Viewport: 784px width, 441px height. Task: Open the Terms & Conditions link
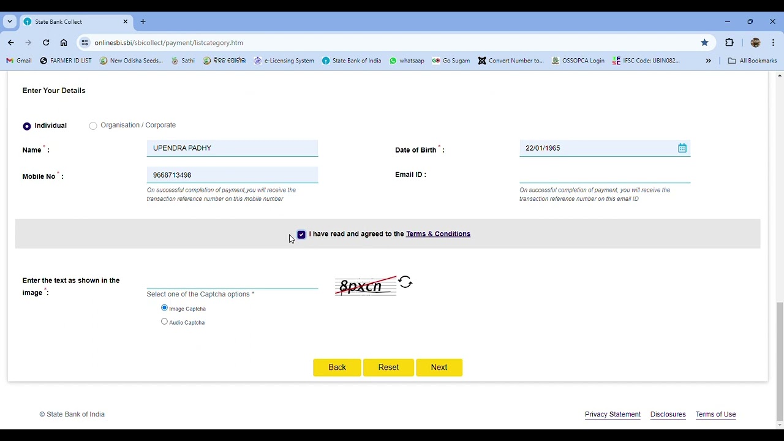coord(438,234)
